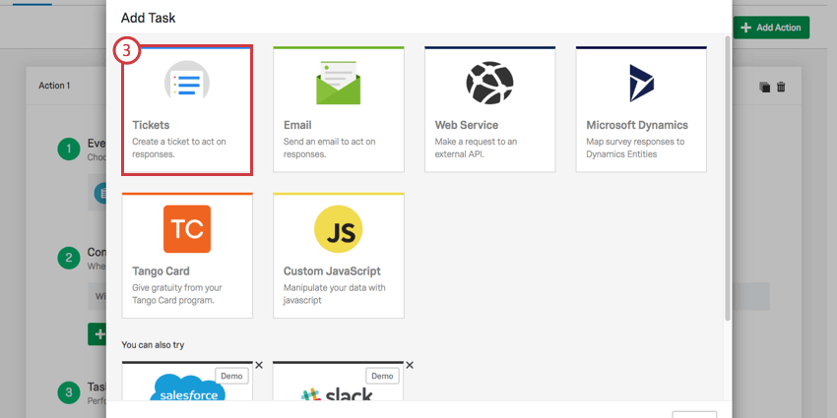
Task: Click 'Map survey responses to Dynamics Entities' text
Action: coord(635,149)
